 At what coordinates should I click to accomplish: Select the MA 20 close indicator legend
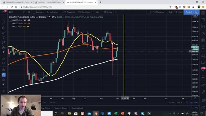(21, 26)
